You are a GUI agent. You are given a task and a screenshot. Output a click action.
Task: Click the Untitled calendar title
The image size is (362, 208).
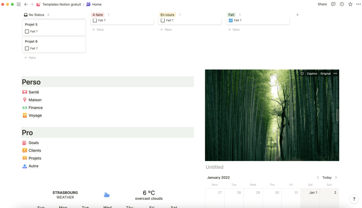214,167
